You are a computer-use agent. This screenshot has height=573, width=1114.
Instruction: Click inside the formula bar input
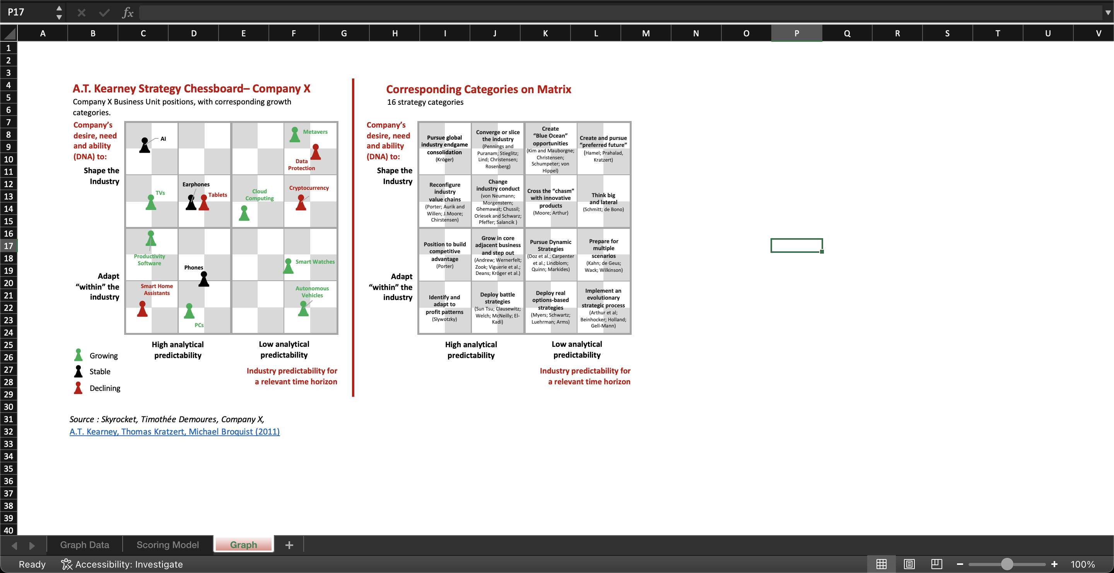pyautogui.click(x=620, y=12)
